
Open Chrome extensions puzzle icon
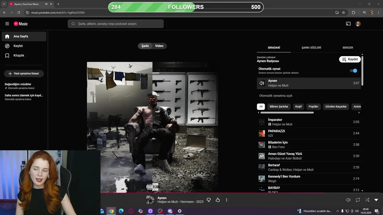click(353, 13)
